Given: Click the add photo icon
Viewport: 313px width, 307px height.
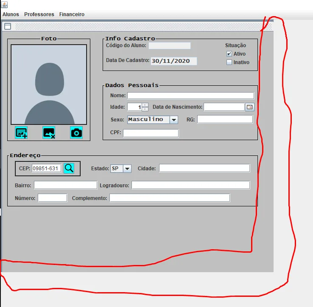Looking at the screenshot, I should pyautogui.click(x=21, y=132).
